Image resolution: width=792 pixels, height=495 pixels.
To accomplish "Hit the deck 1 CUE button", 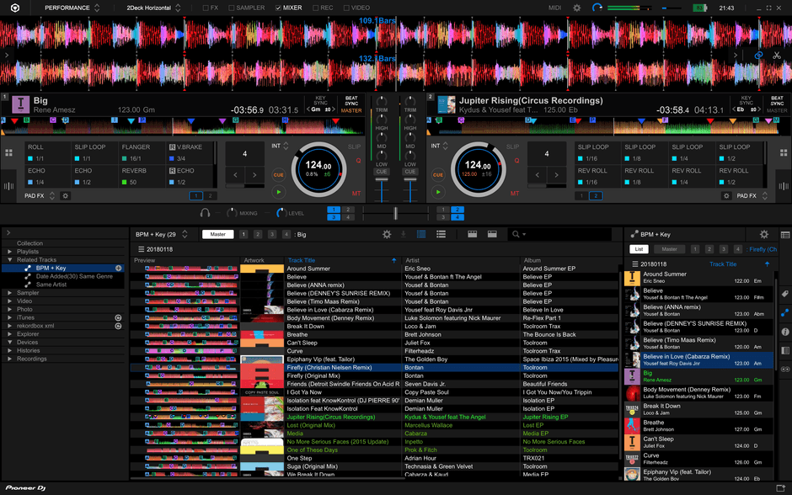I will (x=278, y=174).
